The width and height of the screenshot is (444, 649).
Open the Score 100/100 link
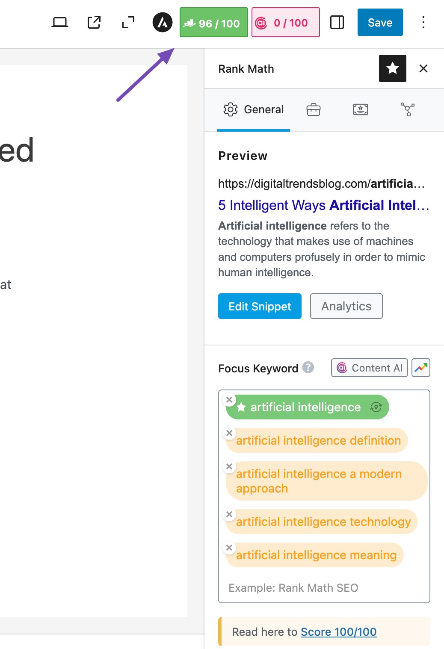click(338, 632)
